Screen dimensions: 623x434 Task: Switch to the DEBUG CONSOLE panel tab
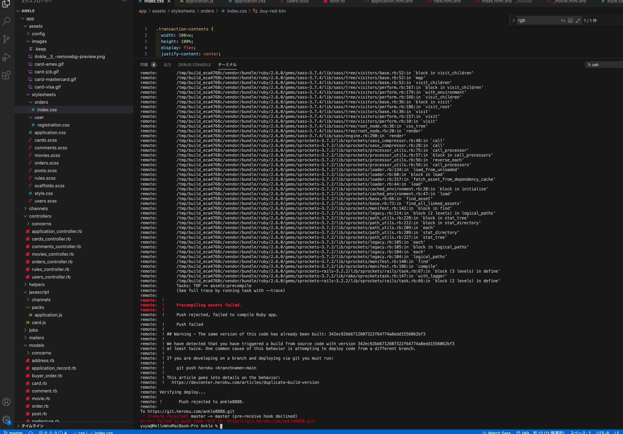(x=194, y=65)
